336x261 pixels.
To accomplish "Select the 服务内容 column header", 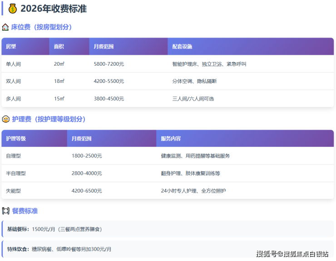I will pyautogui.click(x=171, y=139).
